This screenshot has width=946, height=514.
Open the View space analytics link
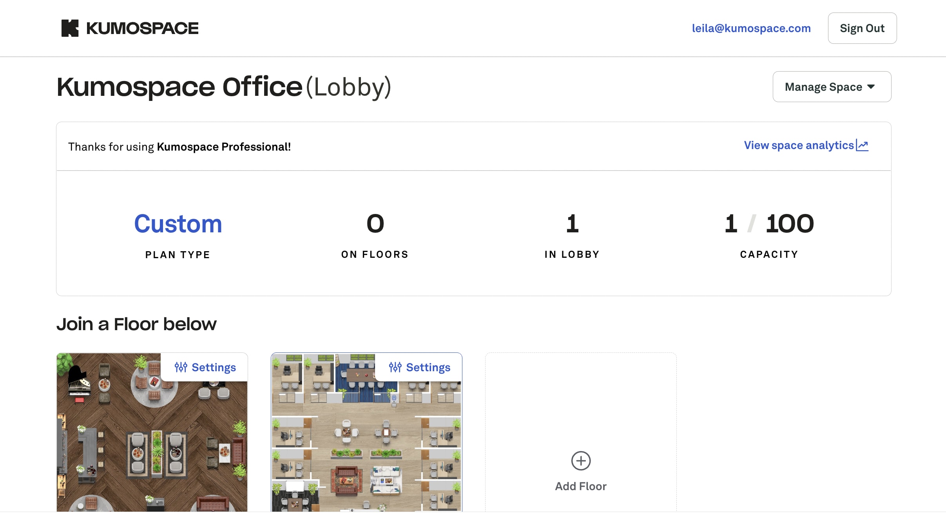pos(806,145)
